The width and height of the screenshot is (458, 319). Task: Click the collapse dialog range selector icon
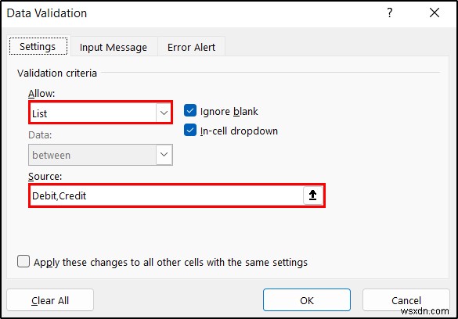[x=313, y=195]
